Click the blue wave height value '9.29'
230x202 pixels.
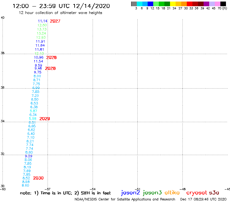[29, 156]
